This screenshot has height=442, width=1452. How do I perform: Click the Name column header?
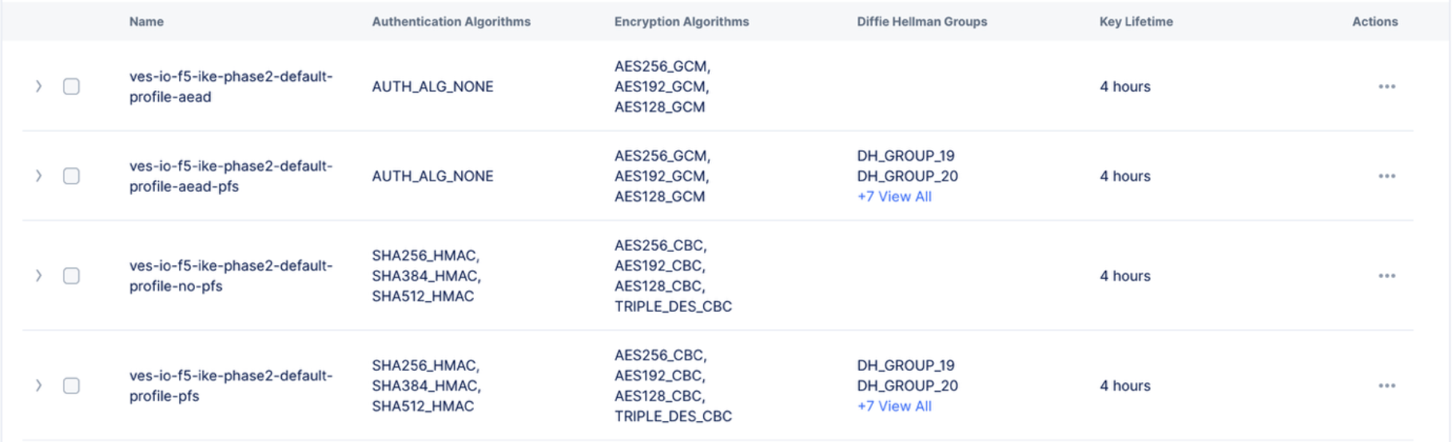click(146, 22)
